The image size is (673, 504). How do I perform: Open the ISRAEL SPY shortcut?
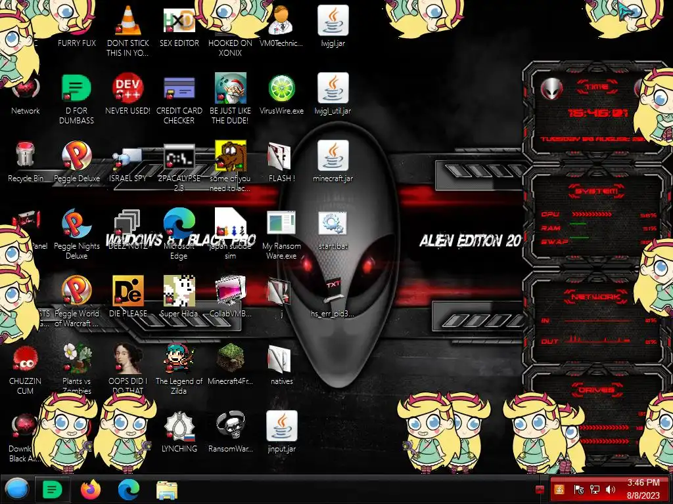(128, 157)
